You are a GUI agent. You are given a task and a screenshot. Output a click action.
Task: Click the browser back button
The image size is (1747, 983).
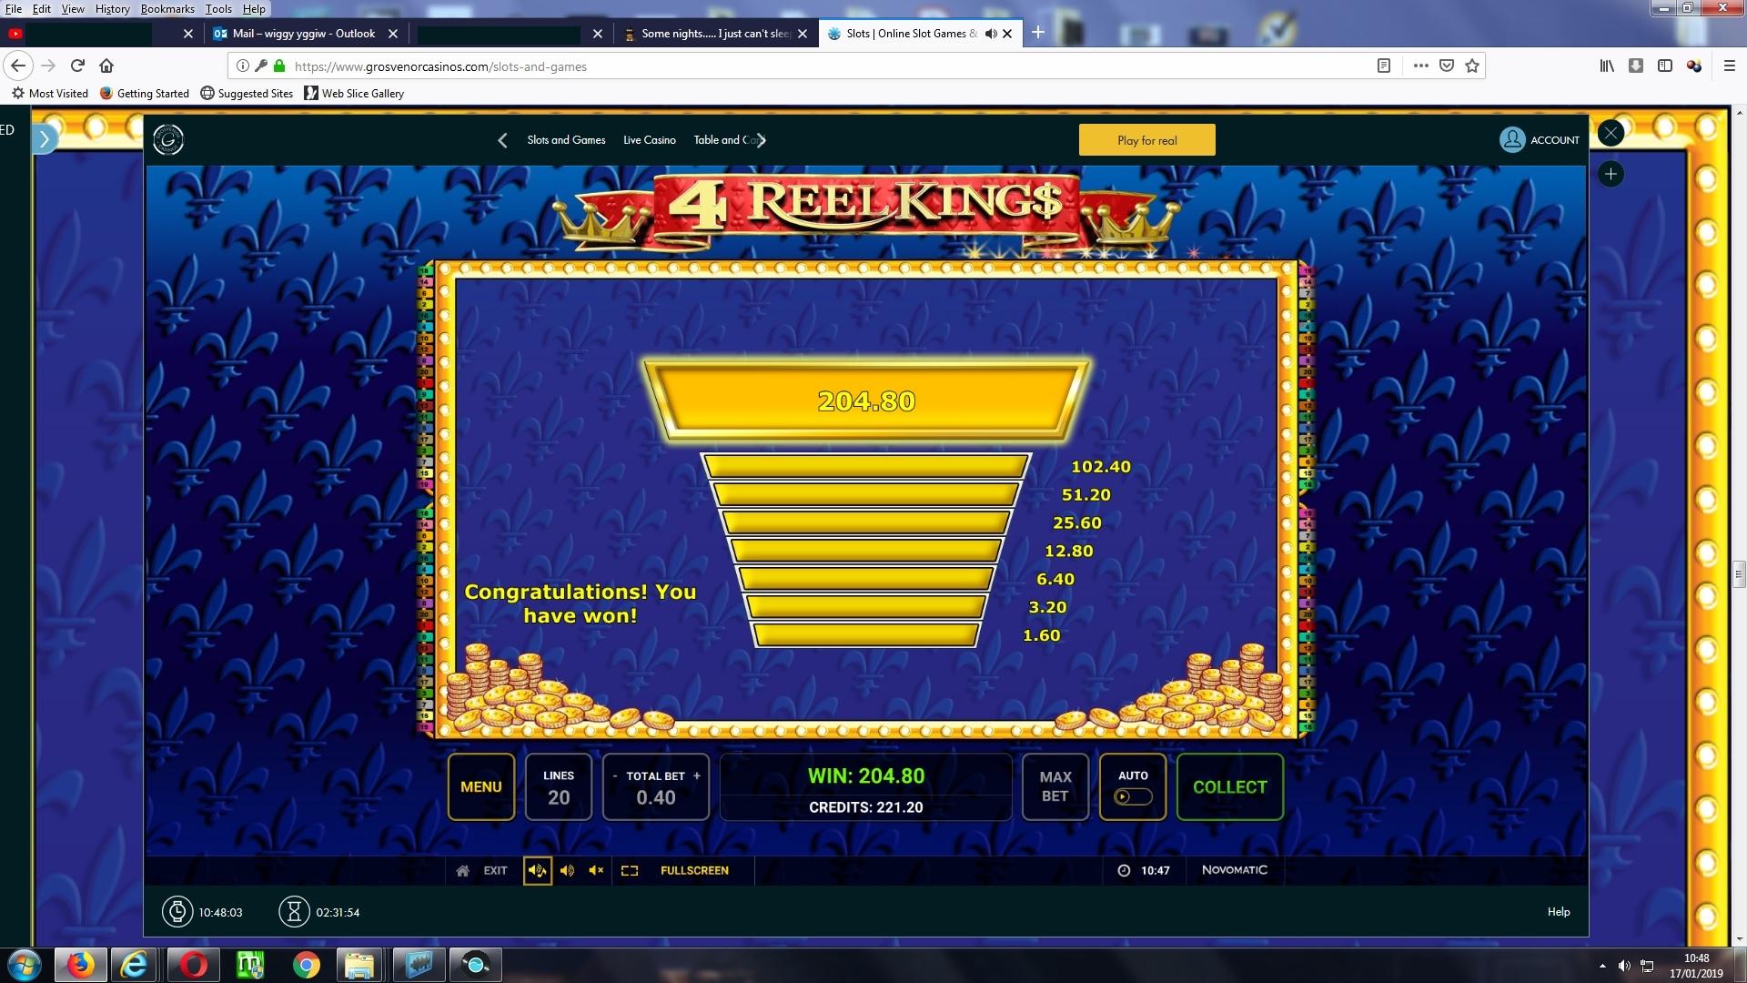[x=18, y=66]
